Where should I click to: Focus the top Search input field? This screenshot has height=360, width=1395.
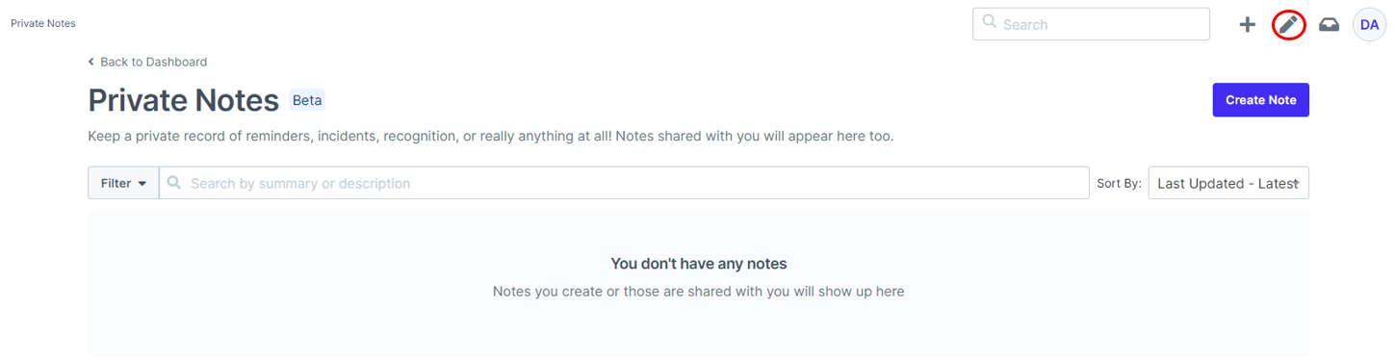click(x=1091, y=24)
